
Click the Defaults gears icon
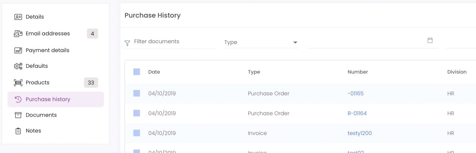point(18,66)
